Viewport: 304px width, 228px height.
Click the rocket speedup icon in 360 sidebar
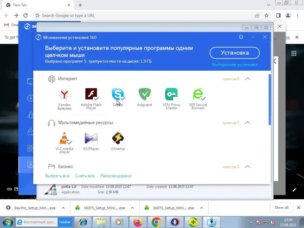30,115
